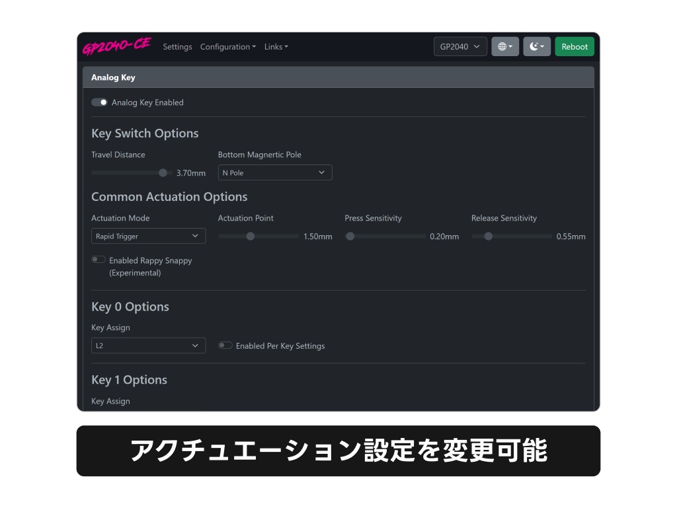Open the Links menu
Screen dimensions: 677x508
click(x=276, y=46)
